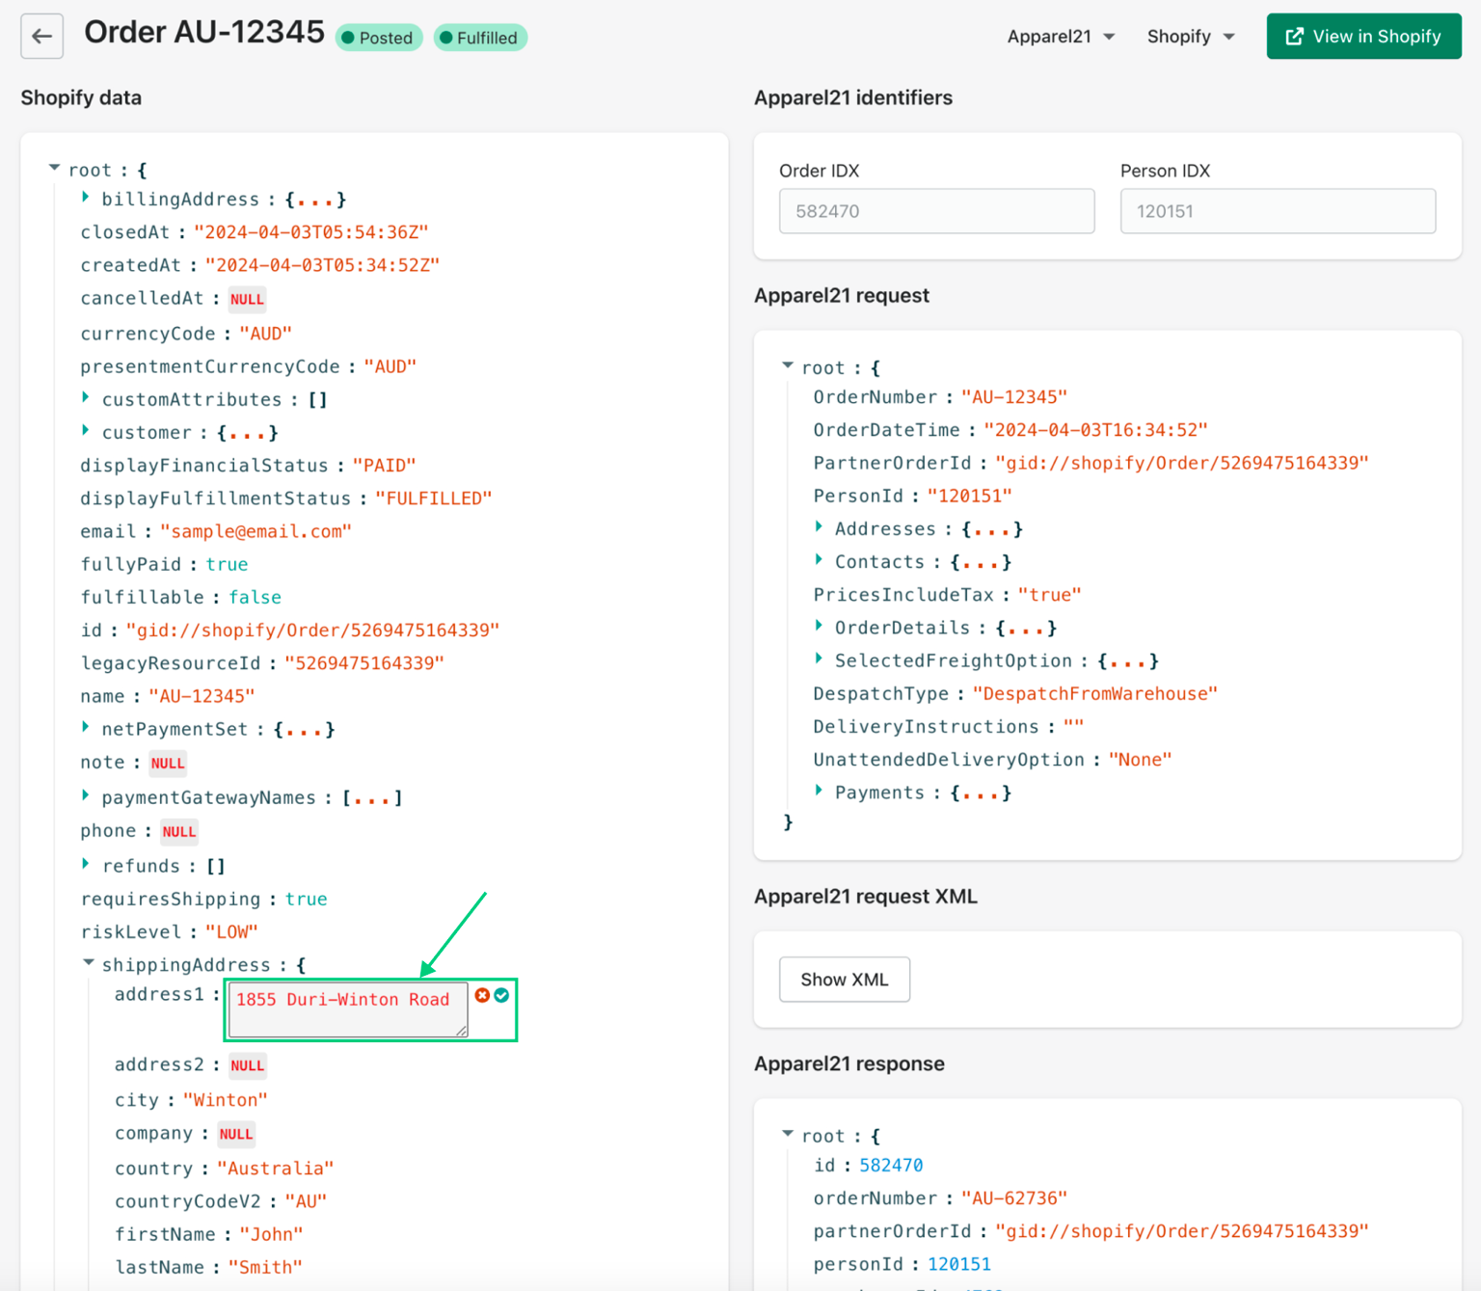This screenshot has width=1481, height=1291.
Task: Click the Show XML button
Action: [844, 980]
